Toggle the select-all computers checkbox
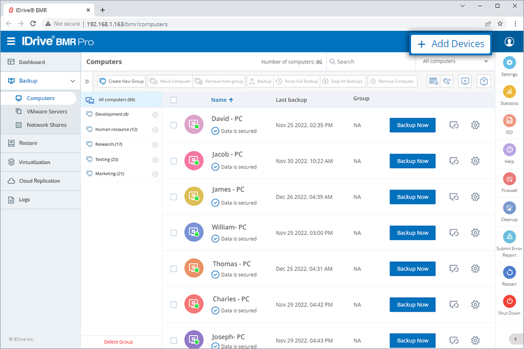This screenshot has height=349, width=524. [174, 100]
